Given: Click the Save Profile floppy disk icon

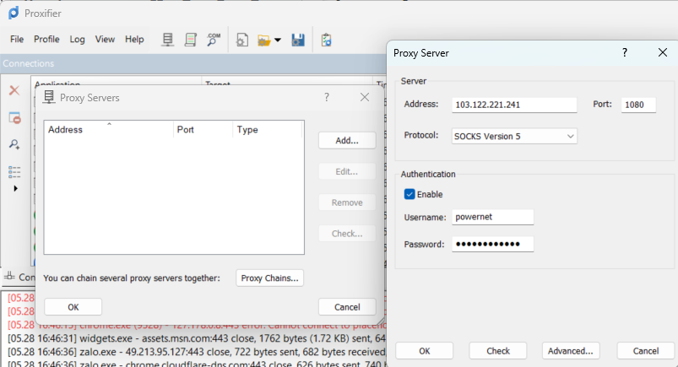Looking at the screenshot, I should pos(297,40).
